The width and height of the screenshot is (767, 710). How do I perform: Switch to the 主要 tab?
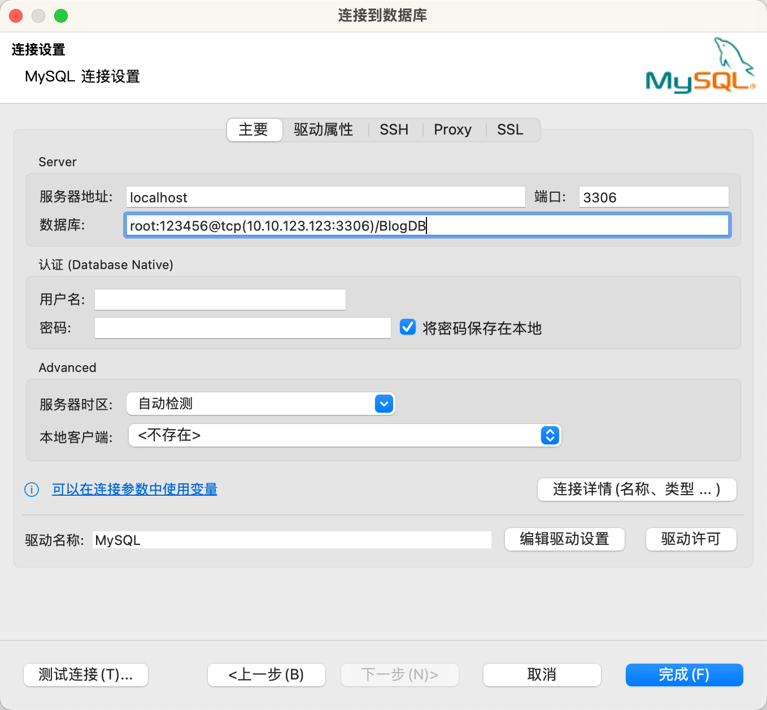(254, 129)
